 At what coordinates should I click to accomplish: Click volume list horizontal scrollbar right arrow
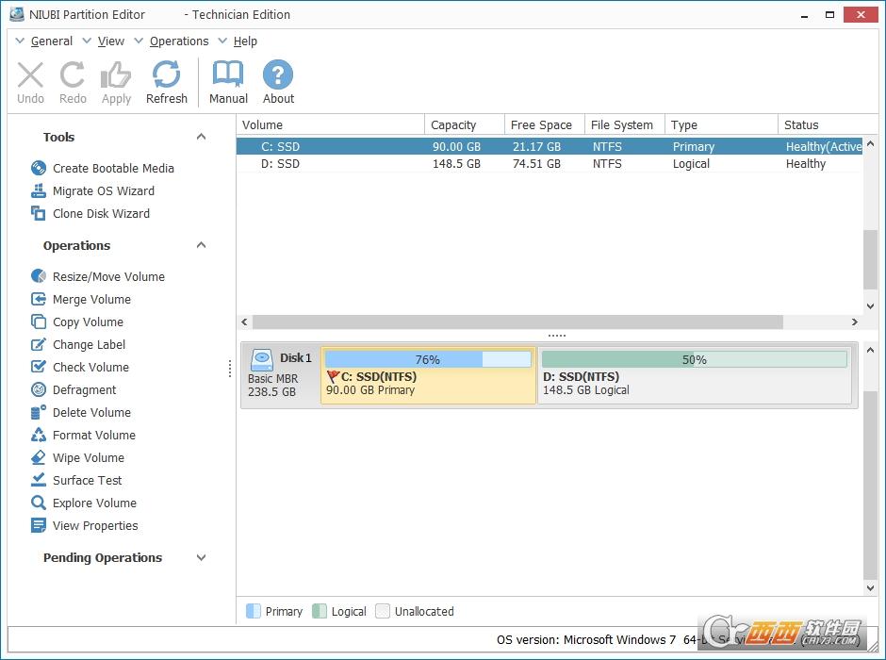[x=854, y=322]
